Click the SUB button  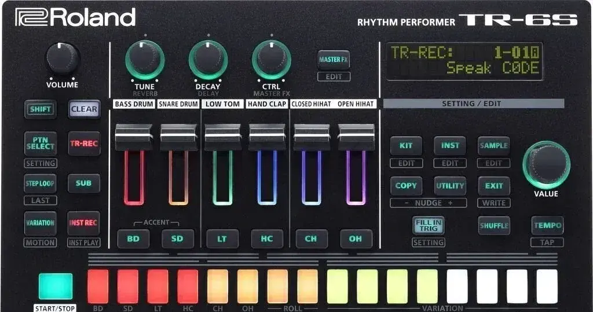[x=84, y=183]
